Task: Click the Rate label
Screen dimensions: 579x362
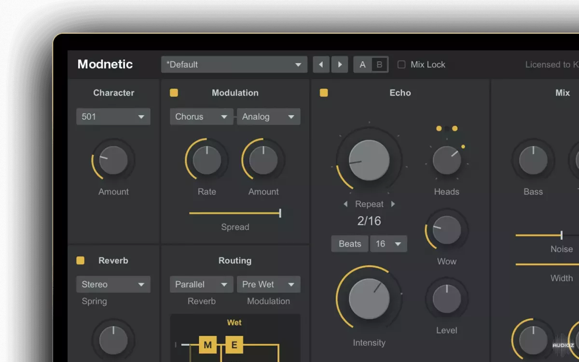Action: [x=207, y=192]
